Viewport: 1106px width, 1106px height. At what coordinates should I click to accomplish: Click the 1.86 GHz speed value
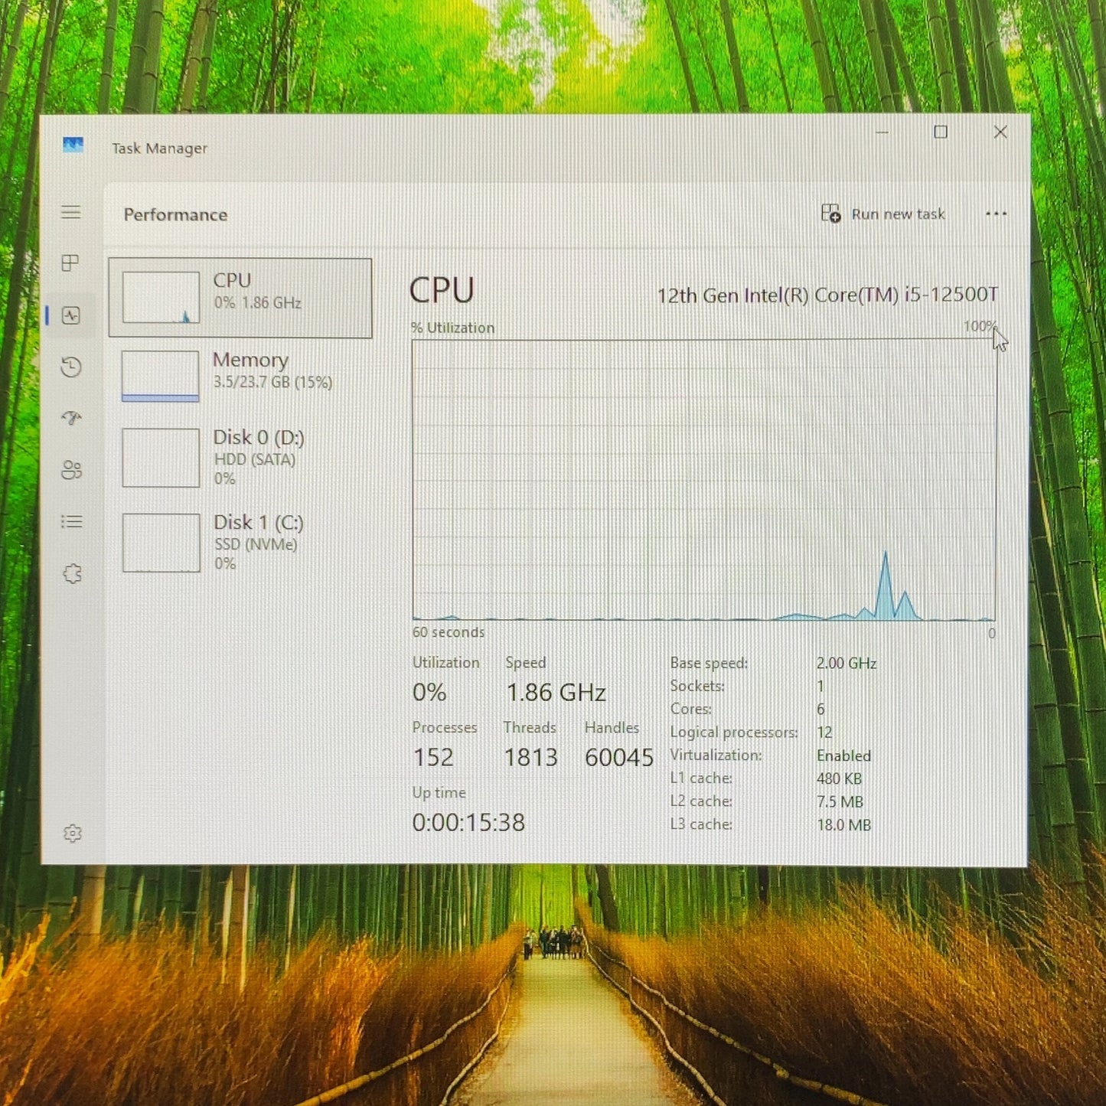pos(556,693)
